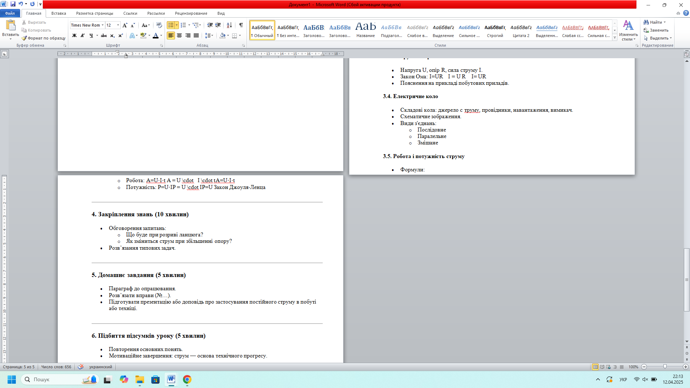Decrease paragraph indent

click(x=210, y=25)
